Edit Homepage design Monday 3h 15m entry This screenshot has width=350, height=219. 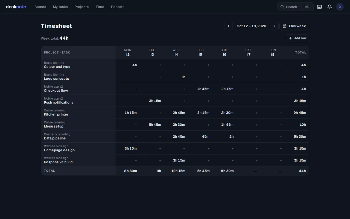(x=131, y=148)
